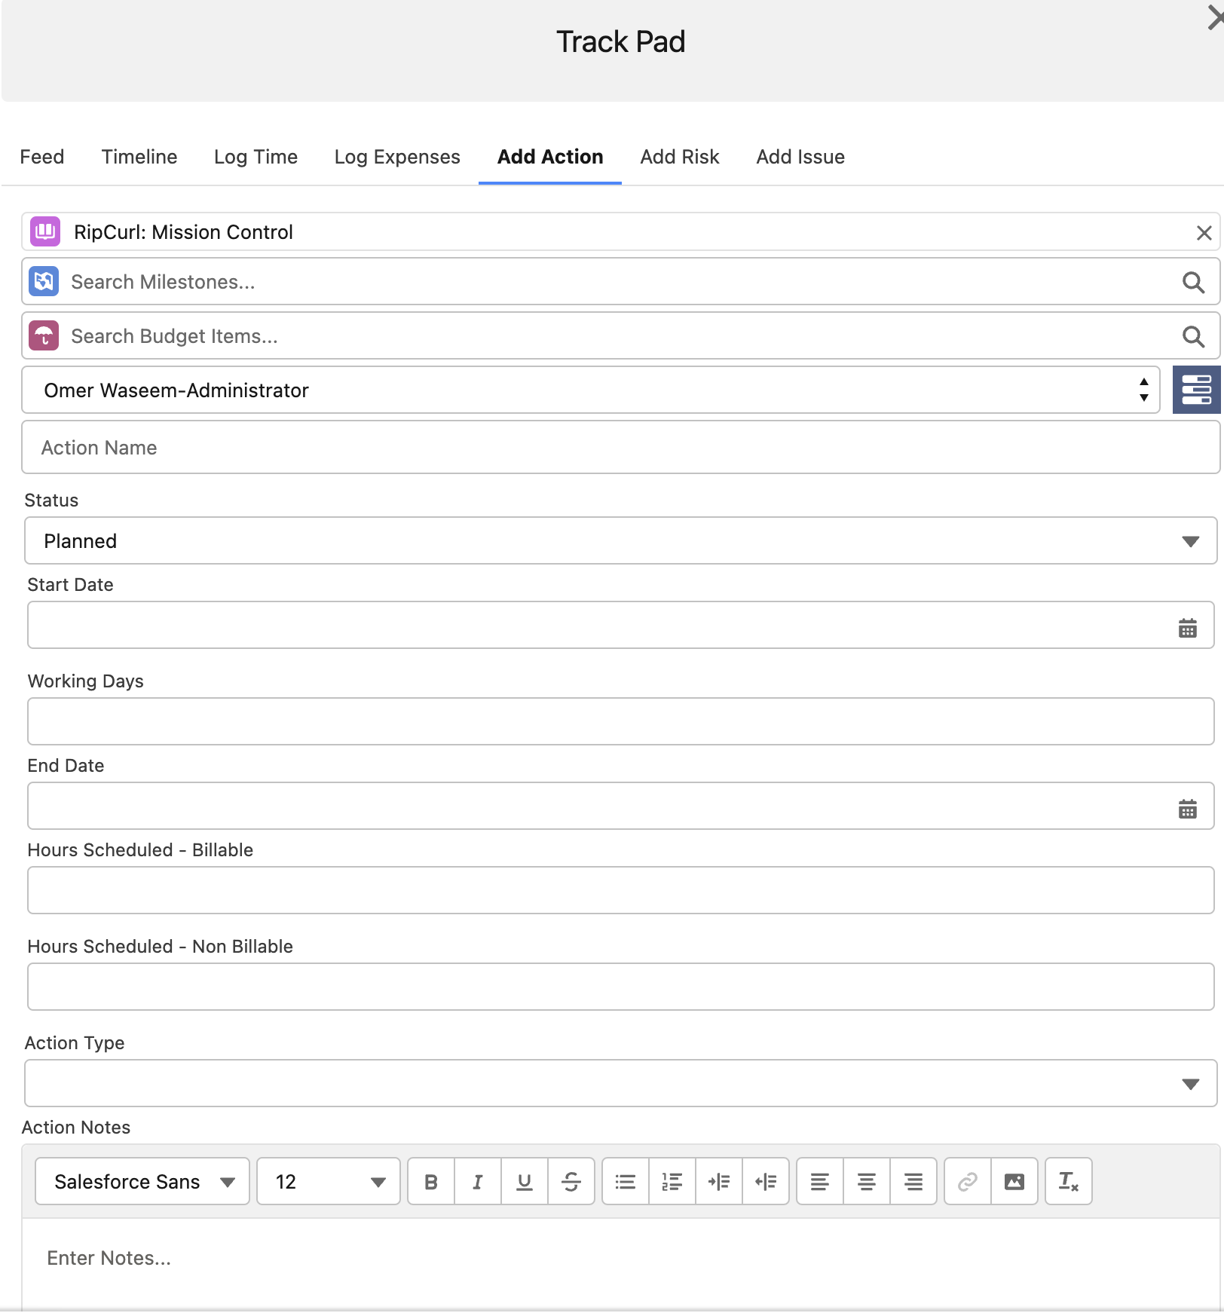
Task: Click the Action Name input field
Action: pos(620,447)
